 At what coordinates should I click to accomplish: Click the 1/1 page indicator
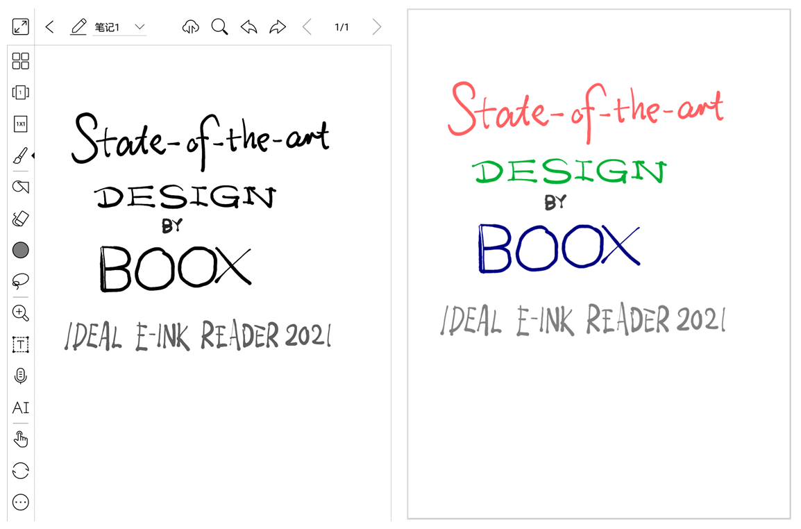(342, 27)
